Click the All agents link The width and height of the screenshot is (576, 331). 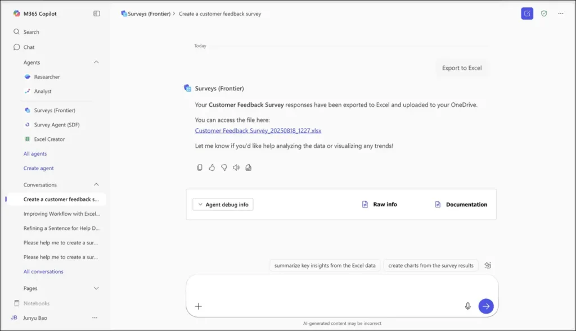click(x=35, y=154)
